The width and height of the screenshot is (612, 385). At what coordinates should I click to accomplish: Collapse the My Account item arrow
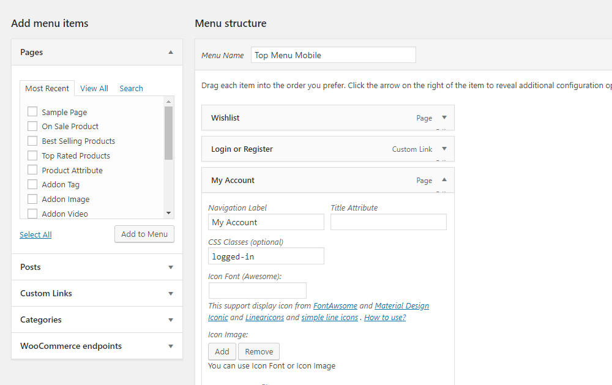point(444,179)
